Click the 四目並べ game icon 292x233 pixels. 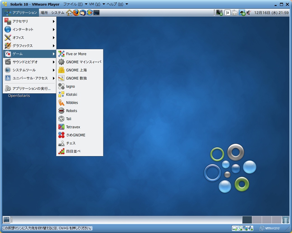[61, 151]
